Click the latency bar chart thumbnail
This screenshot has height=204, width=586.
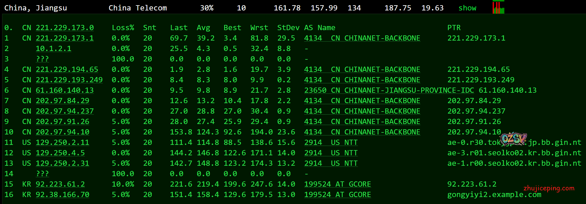(499, 8)
